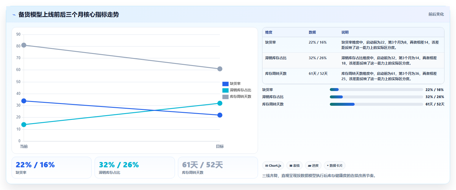Select the 数据卡片 tag chip

point(335,166)
